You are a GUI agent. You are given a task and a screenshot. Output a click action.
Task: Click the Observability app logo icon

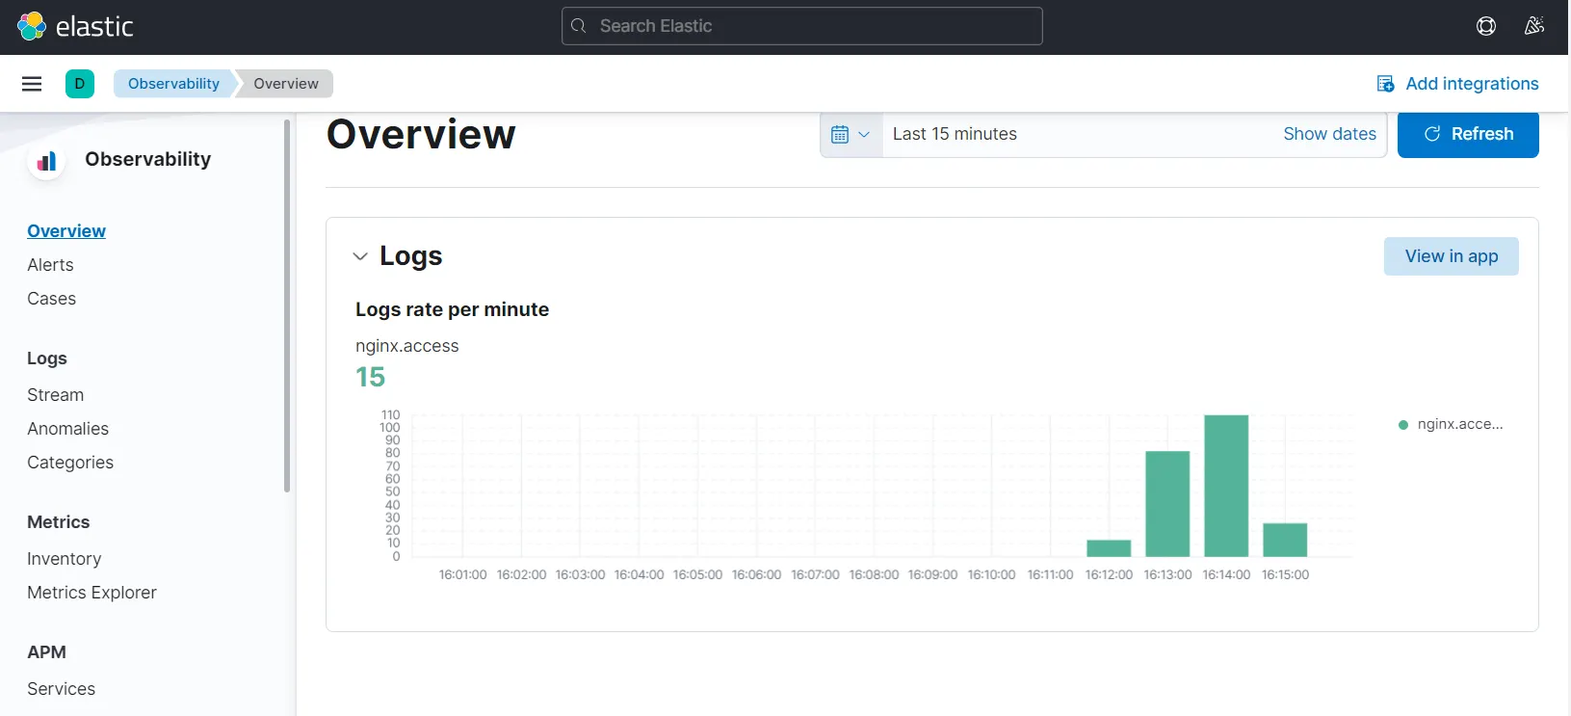point(46,161)
